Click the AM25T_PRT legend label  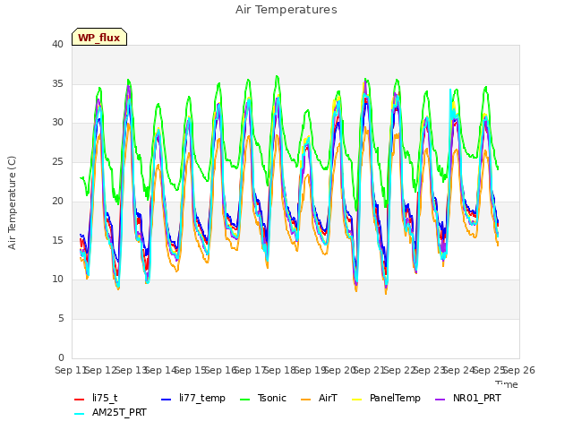click(119, 412)
